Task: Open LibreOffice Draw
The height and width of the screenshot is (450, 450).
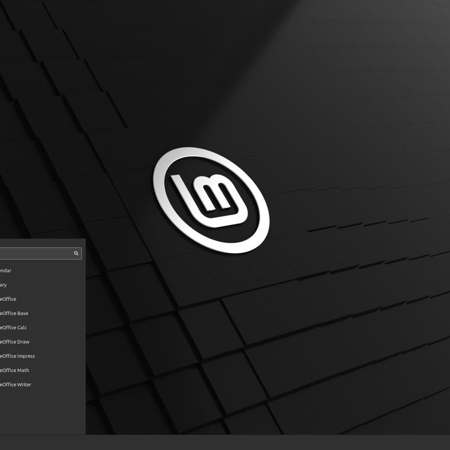Action: coord(15,342)
